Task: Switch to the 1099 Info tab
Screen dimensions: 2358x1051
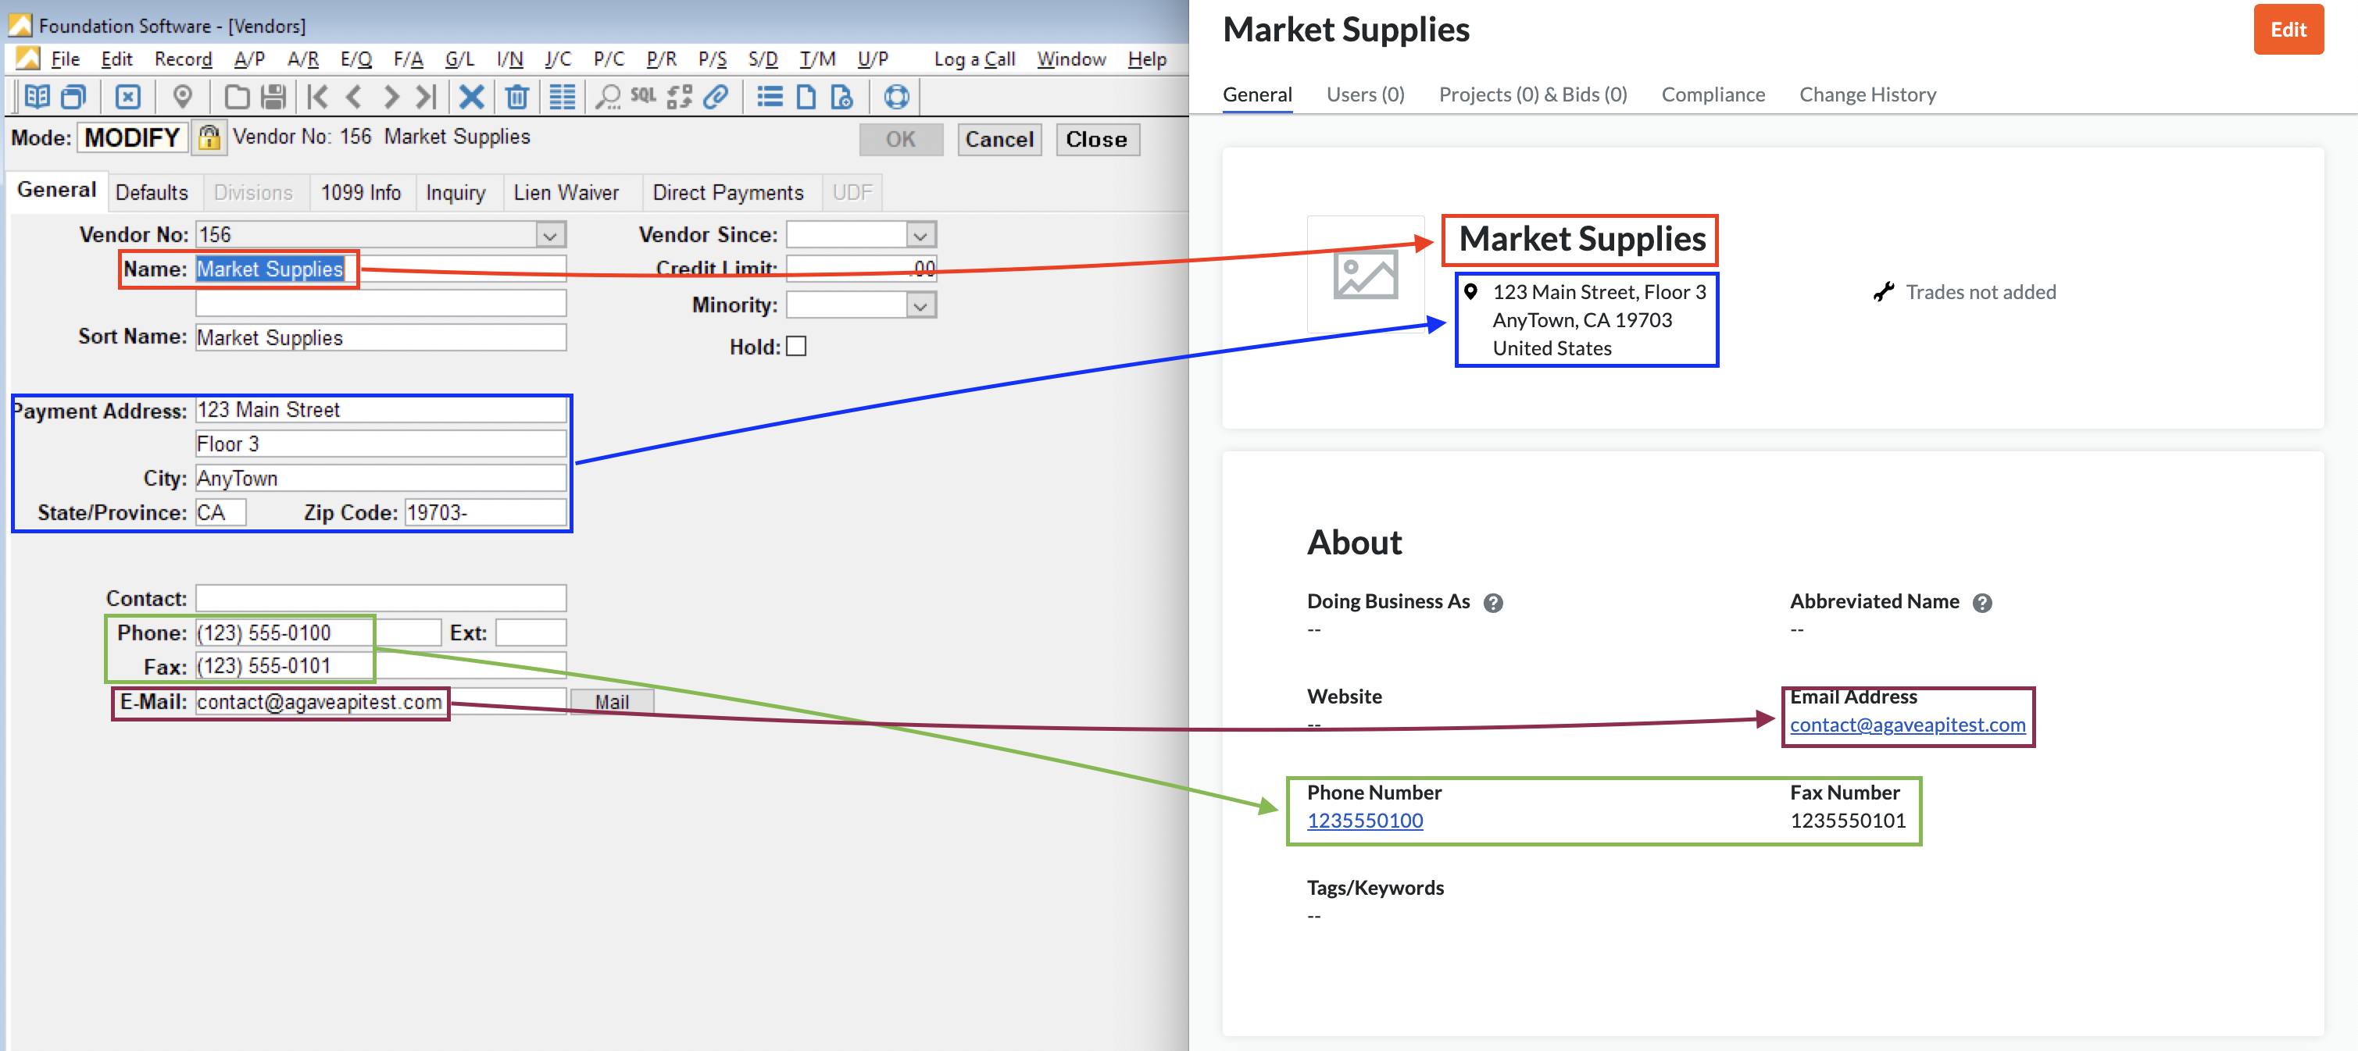Action: [x=361, y=193]
